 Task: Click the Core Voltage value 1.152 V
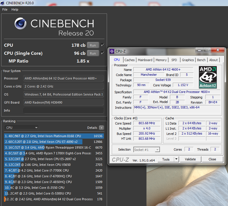click(x=183, y=85)
